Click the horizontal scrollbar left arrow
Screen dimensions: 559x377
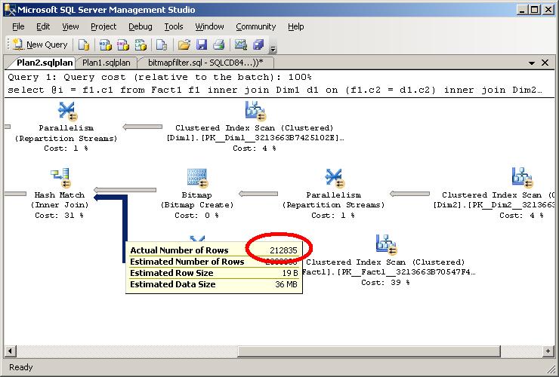tap(10, 351)
